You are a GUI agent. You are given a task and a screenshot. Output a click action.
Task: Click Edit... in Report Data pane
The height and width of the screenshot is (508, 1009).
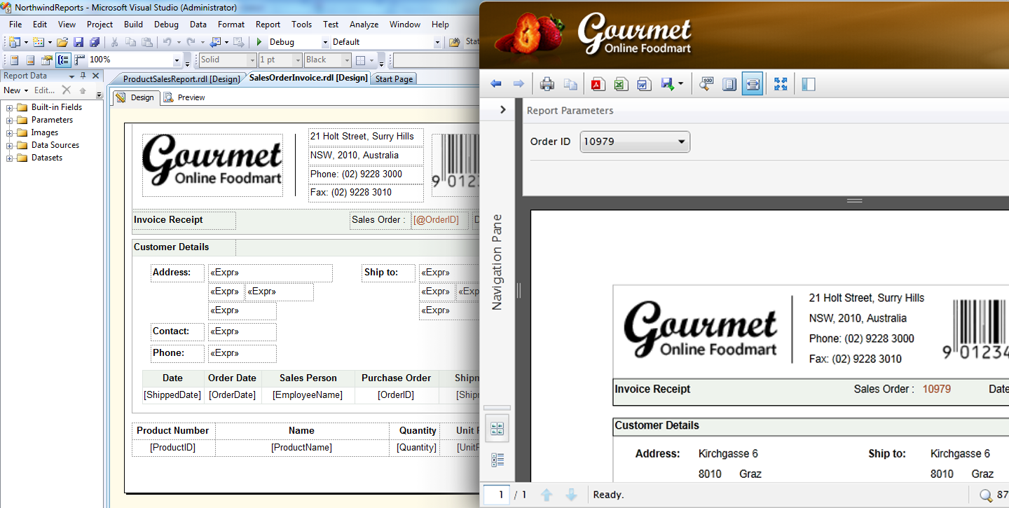[x=44, y=90]
